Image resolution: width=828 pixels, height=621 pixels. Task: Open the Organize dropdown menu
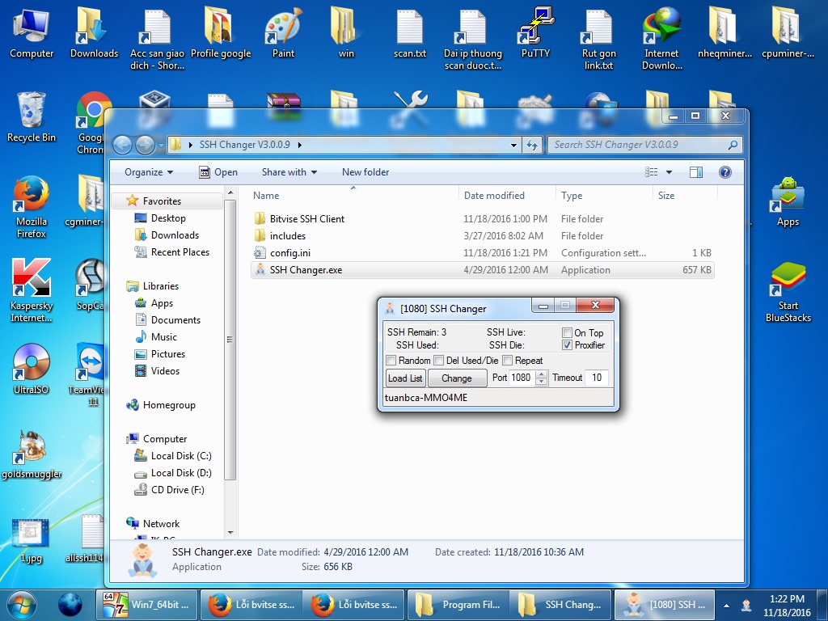click(x=149, y=172)
